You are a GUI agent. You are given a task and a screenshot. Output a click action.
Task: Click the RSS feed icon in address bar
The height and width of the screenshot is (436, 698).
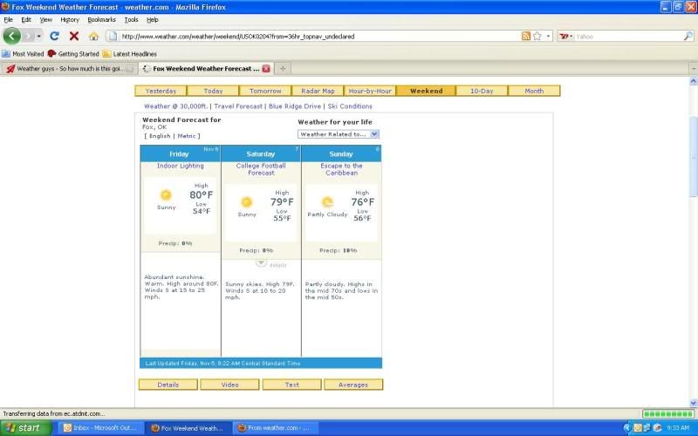click(526, 37)
